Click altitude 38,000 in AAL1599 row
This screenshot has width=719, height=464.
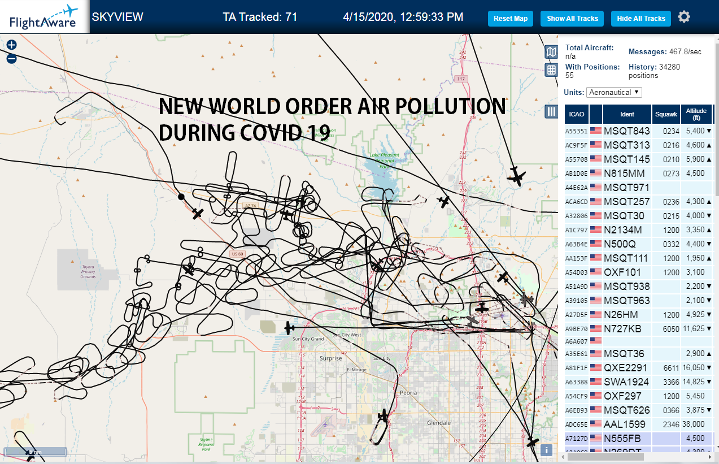click(694, 424)
